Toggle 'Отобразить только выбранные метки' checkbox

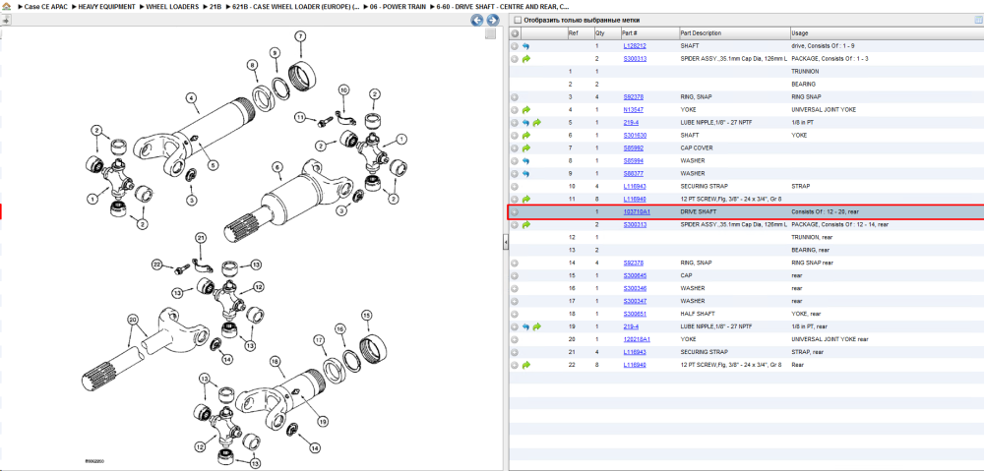coord(518,20)
